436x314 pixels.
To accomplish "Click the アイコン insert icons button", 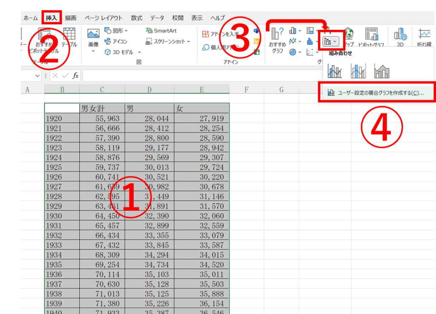I will point(116,41).
